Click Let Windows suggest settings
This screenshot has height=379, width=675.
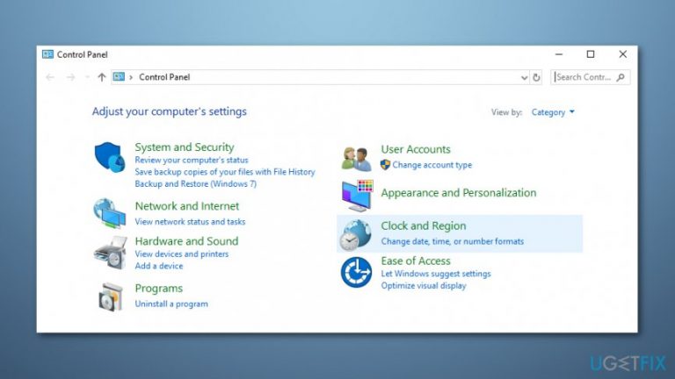[x=436, y=274]
